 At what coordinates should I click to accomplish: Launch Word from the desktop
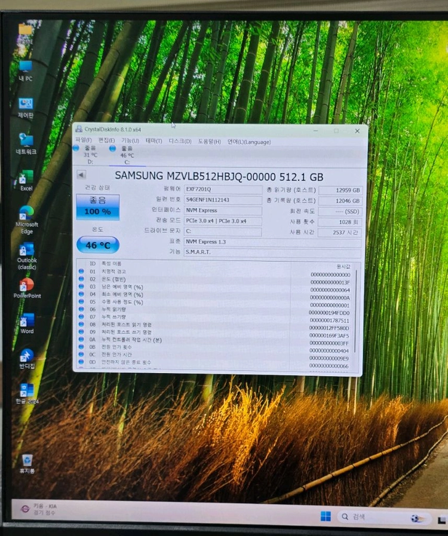27,323
